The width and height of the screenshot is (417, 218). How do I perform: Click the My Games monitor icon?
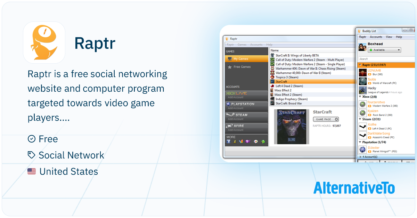coord(229,59)
